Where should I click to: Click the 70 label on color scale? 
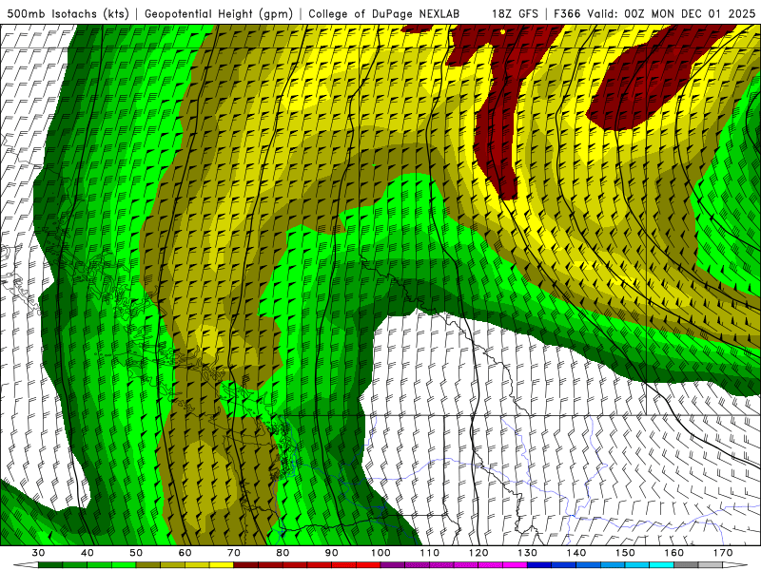(234, 553)
